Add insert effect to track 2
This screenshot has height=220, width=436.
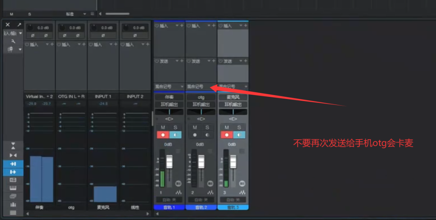[214, 25]
